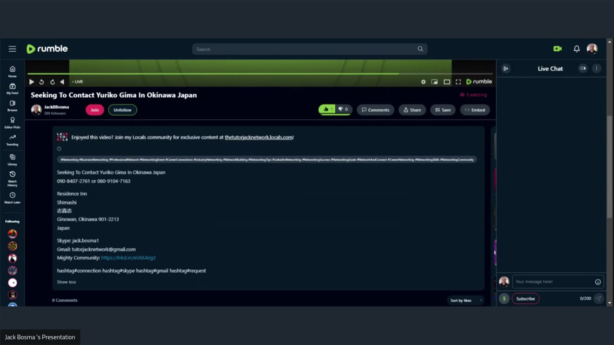Open Browse in the sidebar
Image resolution: width=614 pixels, height=345 pixels.
(x=12, y=106)
